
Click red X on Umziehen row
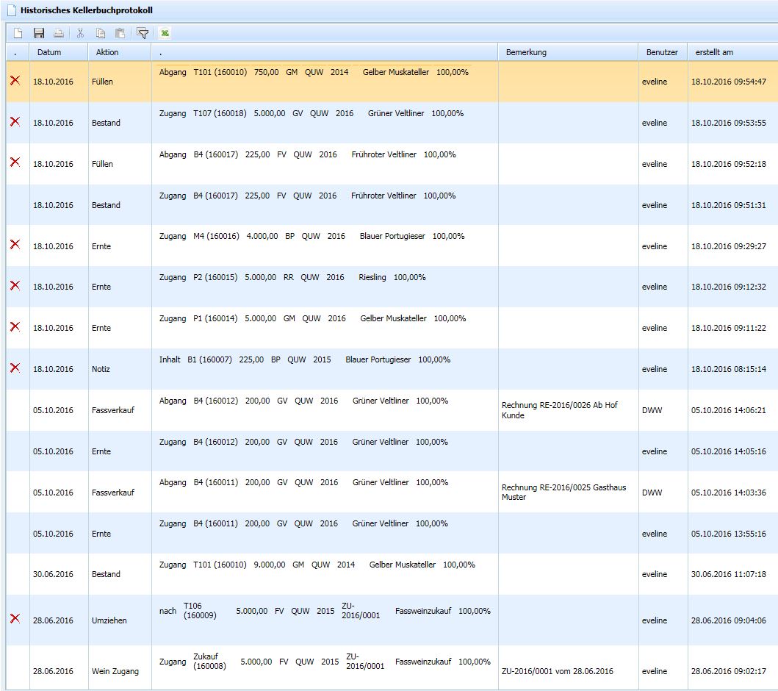pyautogui.click(x=15, y=619)
